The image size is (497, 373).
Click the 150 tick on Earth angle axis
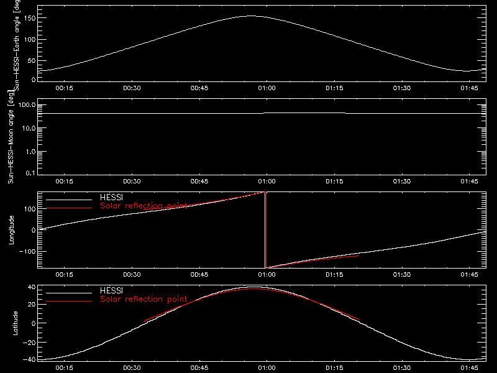(31, 18)
